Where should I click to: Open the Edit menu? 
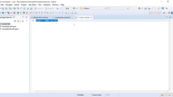point(2,5)
